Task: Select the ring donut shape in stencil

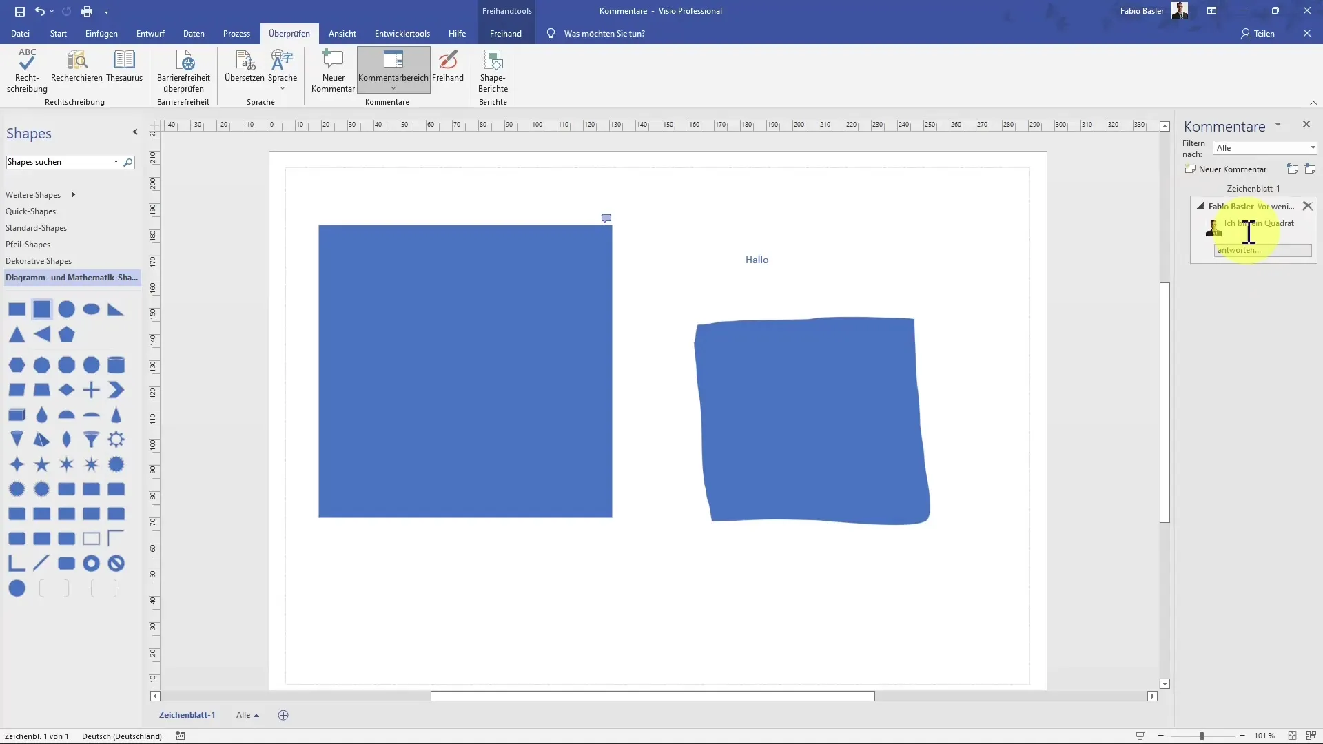Action: point(92,564)
